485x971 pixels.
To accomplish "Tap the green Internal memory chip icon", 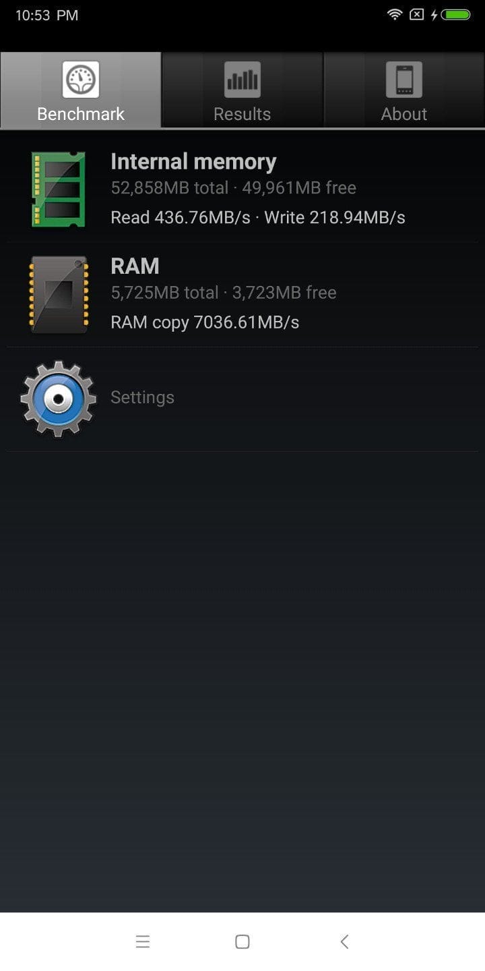I will tap(59, 189).
